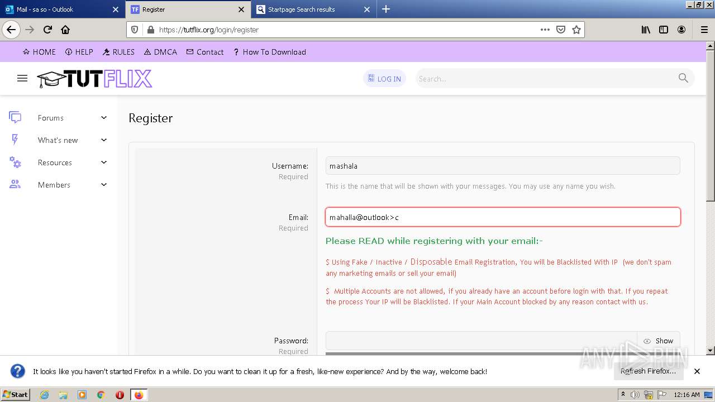Open new browser tab plus button
The height and width of the screenshot is (402, 715).
(386, 9)
